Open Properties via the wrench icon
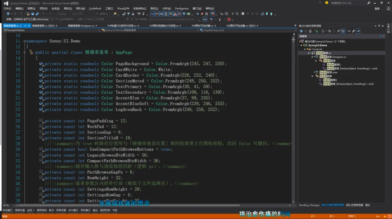The image size is (392, 219). pos(354,31)
